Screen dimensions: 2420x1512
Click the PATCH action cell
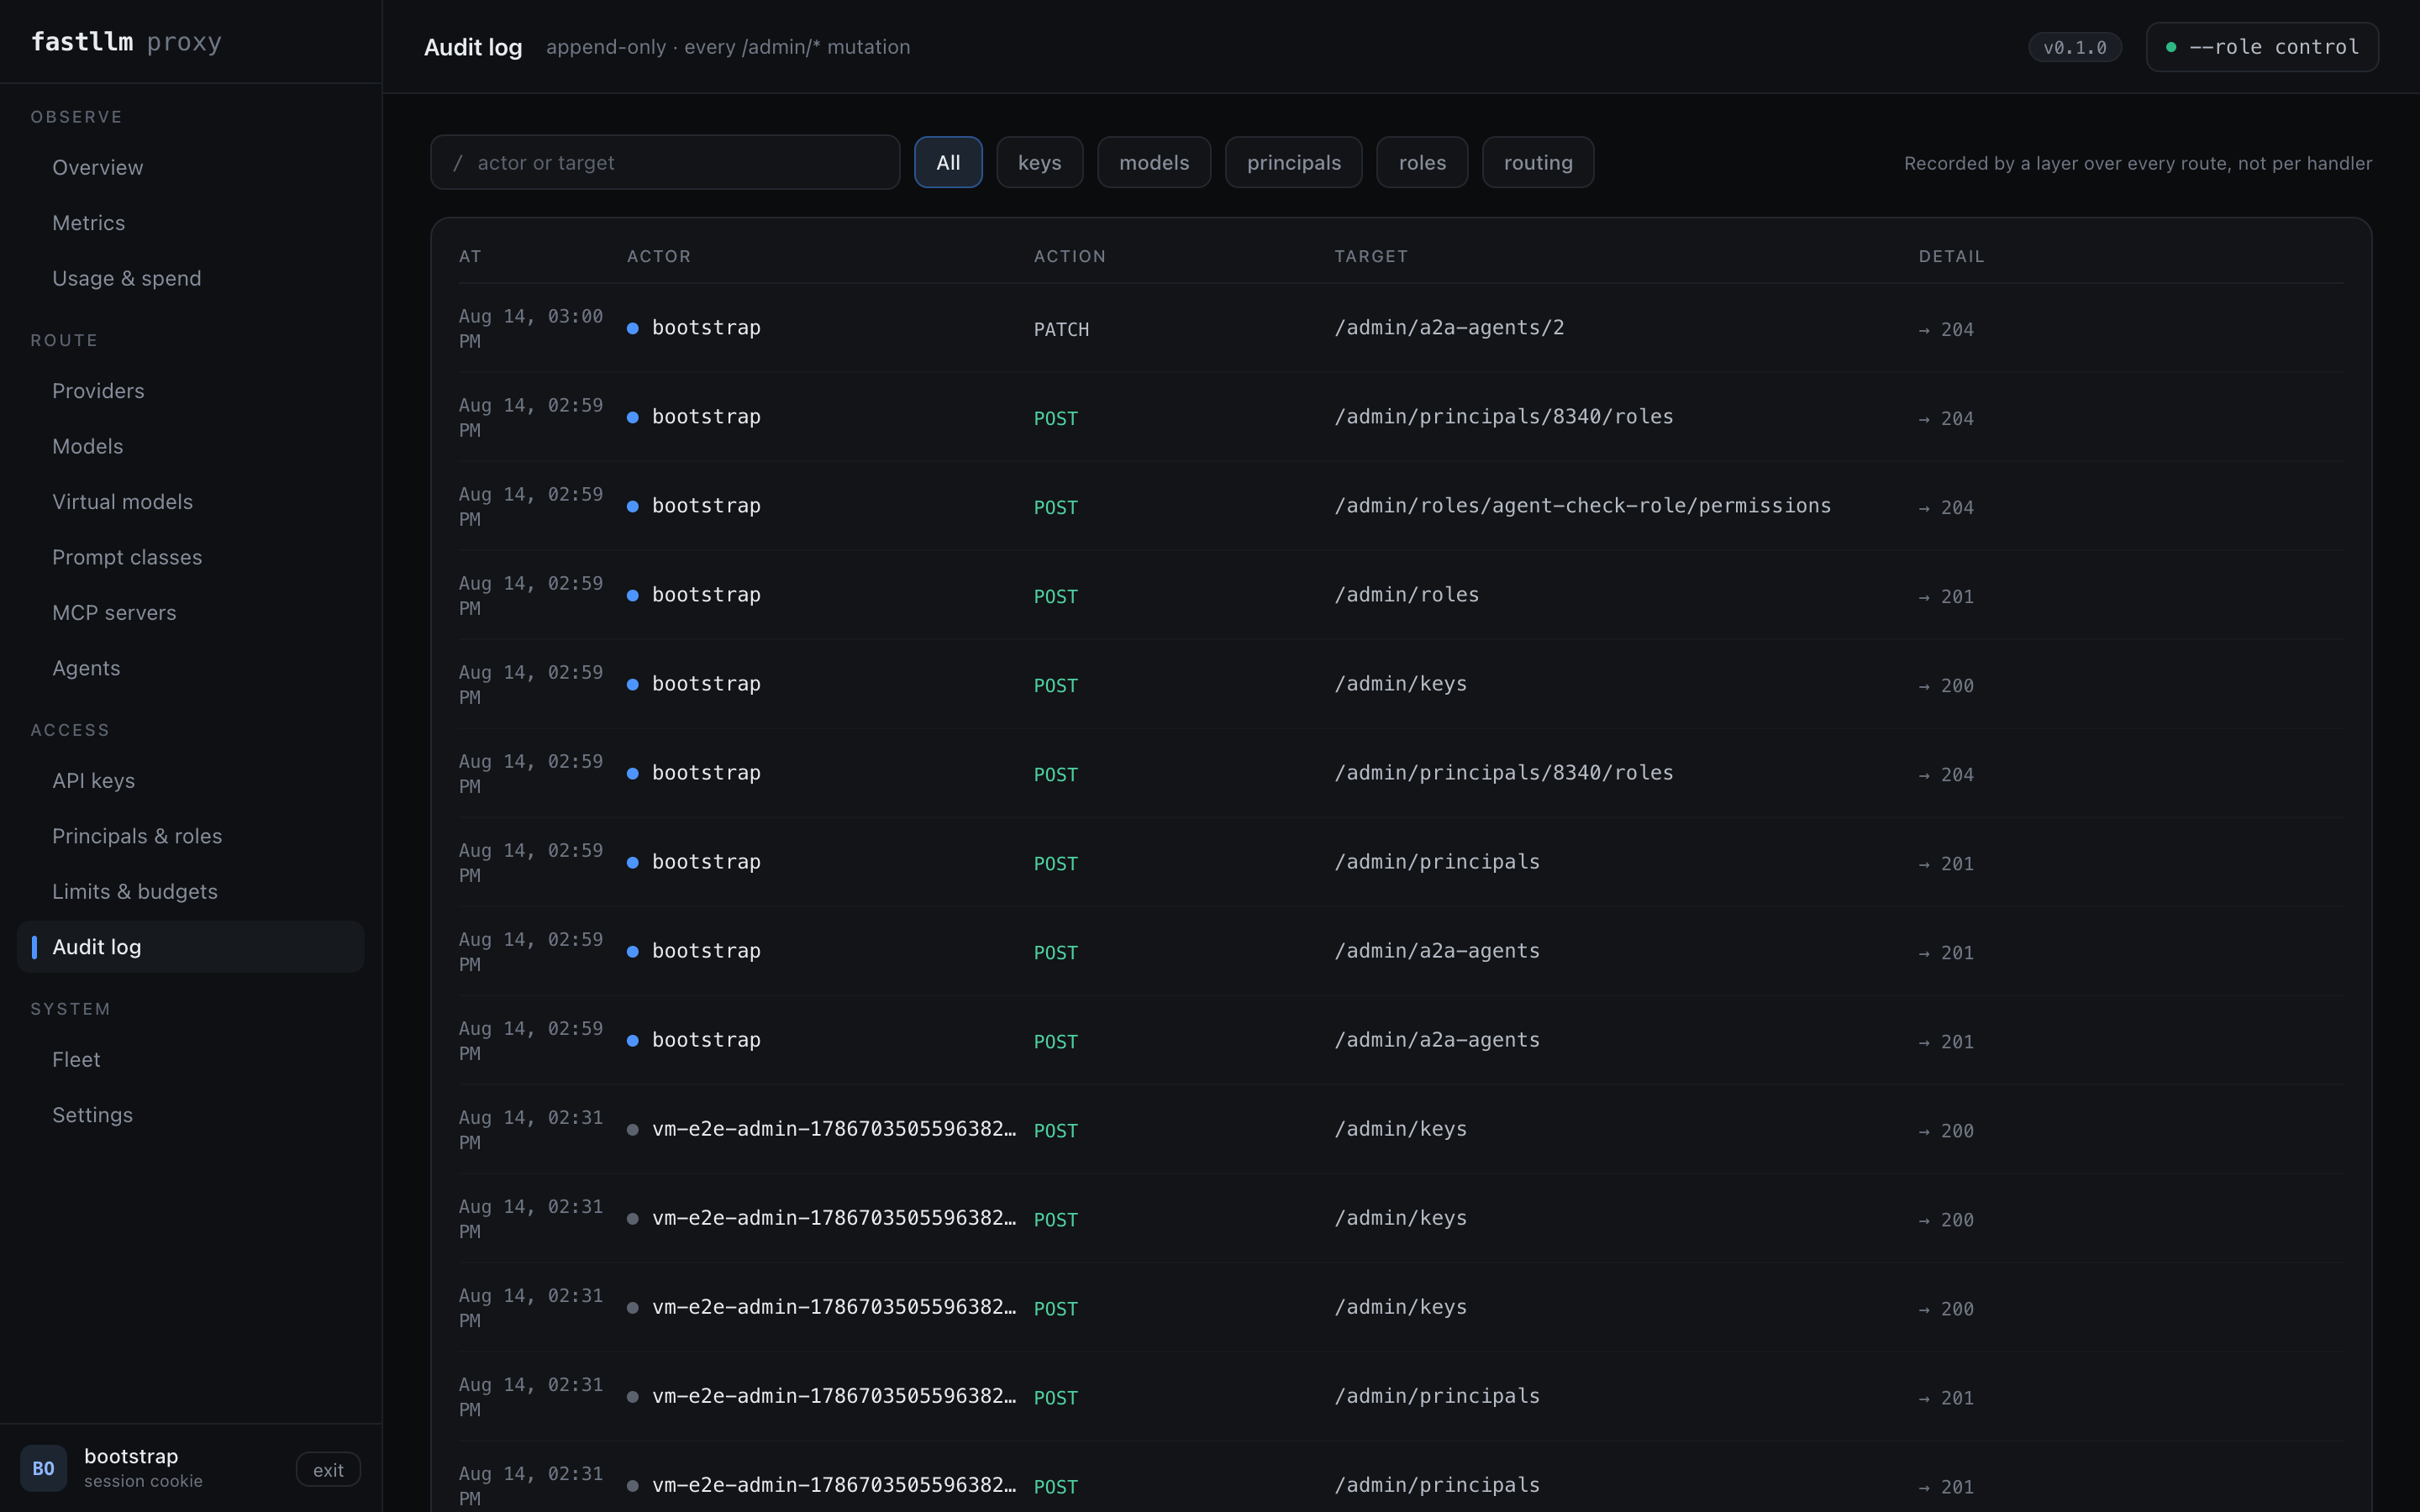(1061, 330)
